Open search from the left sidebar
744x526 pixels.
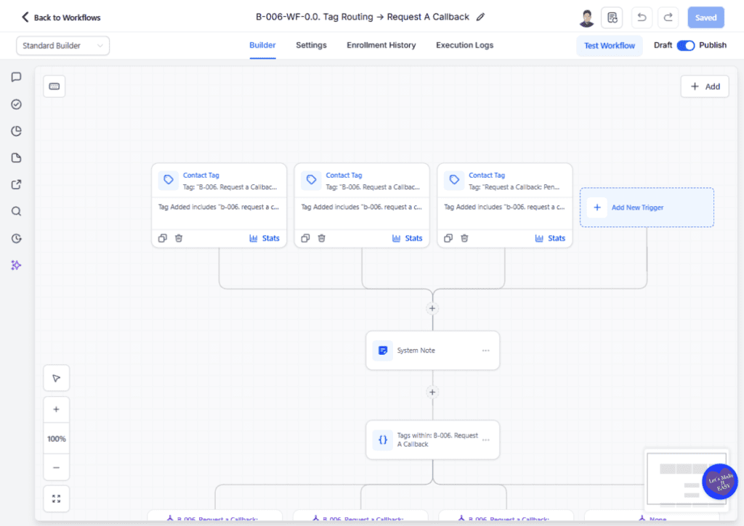pos(16,211)
